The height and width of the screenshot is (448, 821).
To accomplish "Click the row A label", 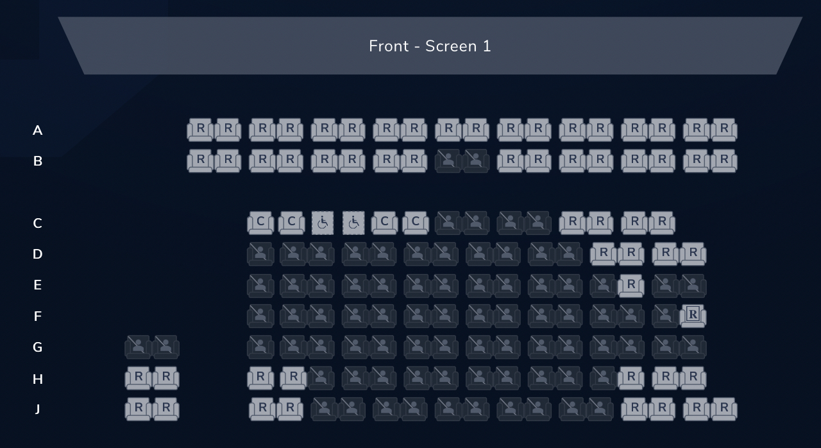I will point(37,130).
